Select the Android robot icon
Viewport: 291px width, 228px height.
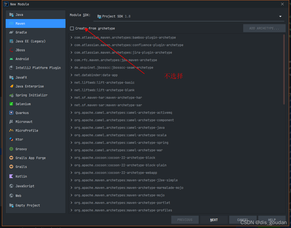pyautogui.click(x=11, y=59)
